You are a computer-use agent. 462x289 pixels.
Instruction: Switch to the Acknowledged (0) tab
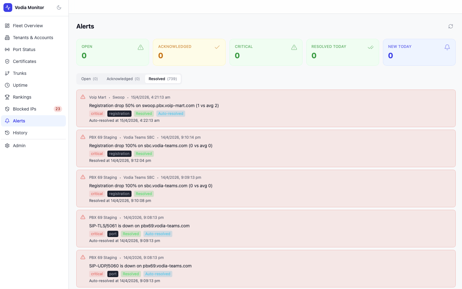(x=123, y=79)
